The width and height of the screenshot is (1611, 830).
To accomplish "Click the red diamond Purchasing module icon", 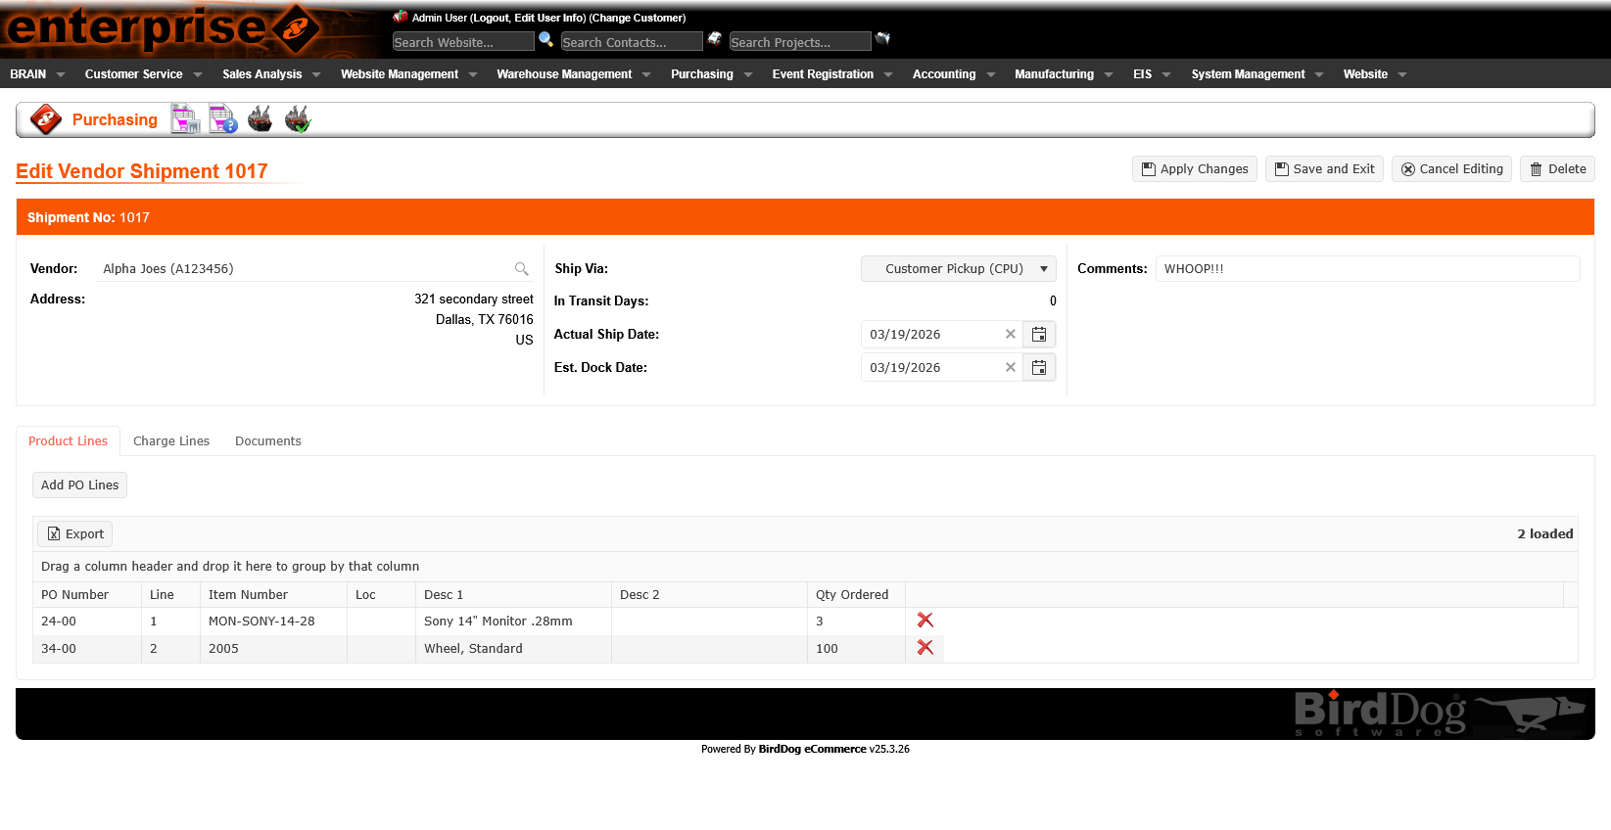I will click(46, 119).
